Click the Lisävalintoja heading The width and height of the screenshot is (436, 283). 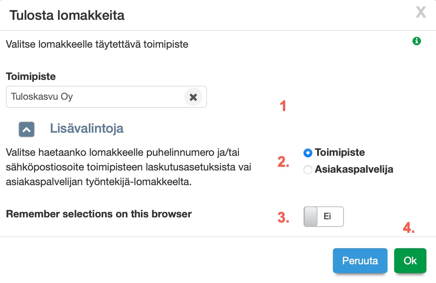87,128
